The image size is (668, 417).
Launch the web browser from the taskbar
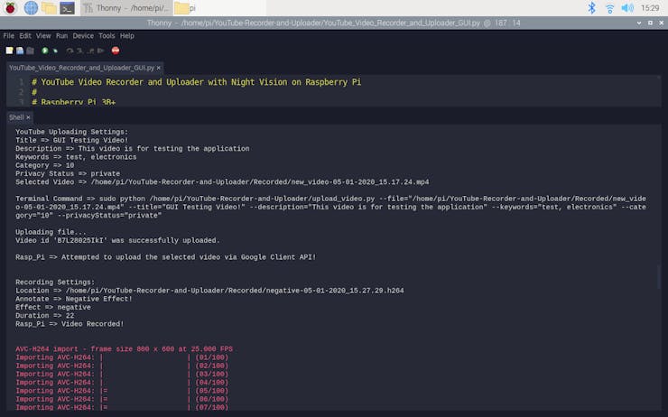[x=31, y=7]
